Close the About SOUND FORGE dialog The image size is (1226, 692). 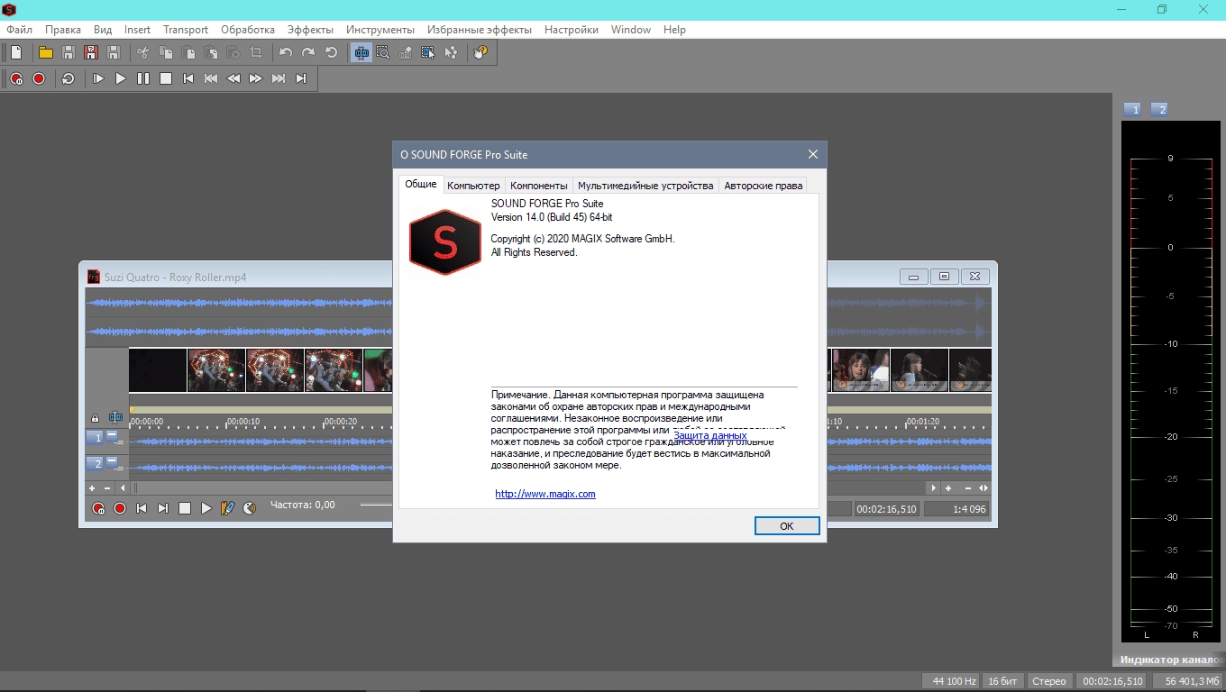(x=813, y=154)
